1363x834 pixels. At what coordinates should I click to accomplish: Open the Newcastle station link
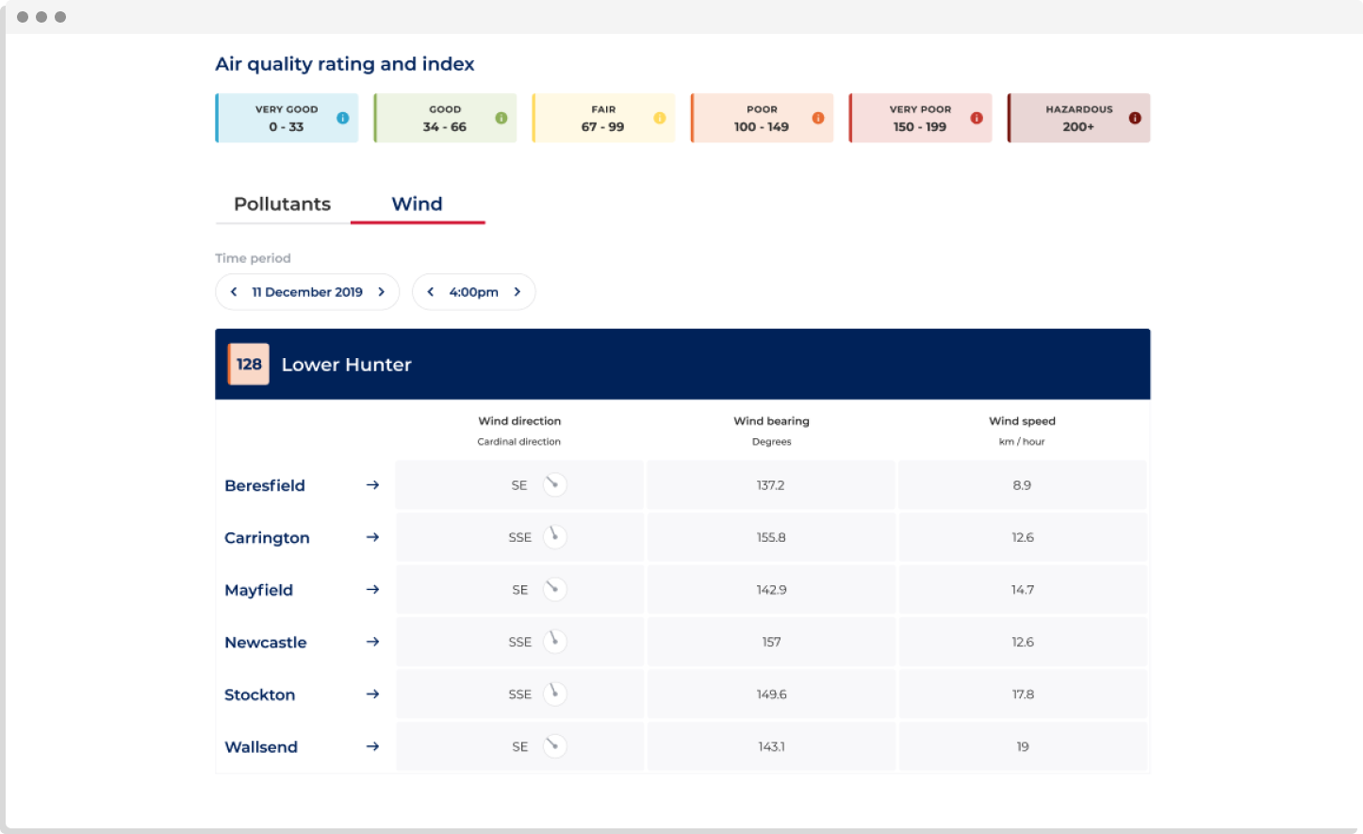(x=266, y=643)
